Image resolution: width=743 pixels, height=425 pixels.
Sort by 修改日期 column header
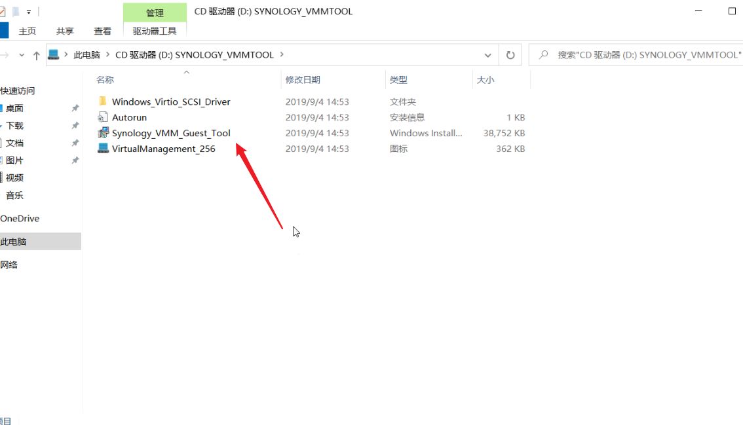point(303,80)
